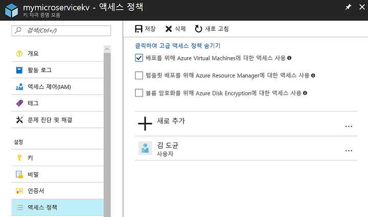The height and width of the screenshot is (217, 368).
Task: Click the user avatar for 김 도균
Action: (x=145, y=148)
